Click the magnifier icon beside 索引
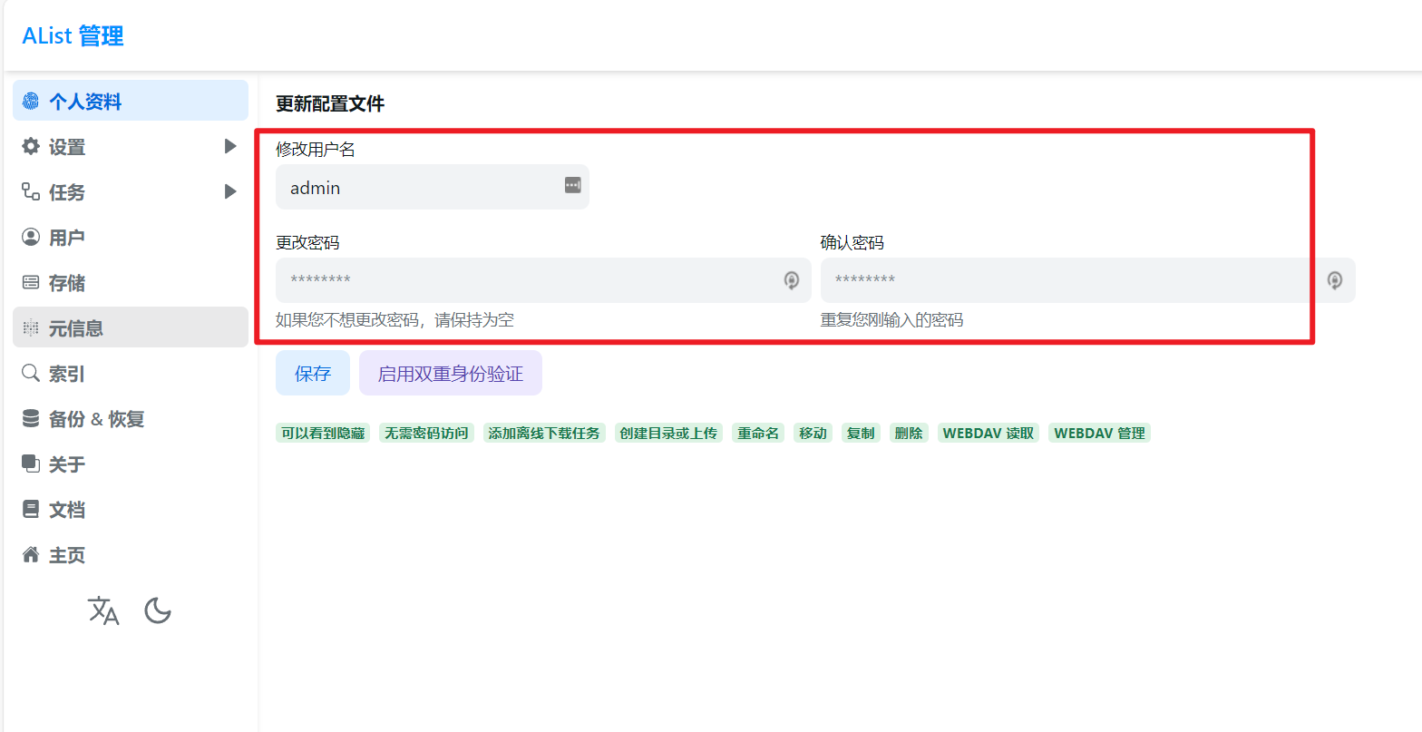Viewport: 1422px width, 732px height. tap(31, 373)
